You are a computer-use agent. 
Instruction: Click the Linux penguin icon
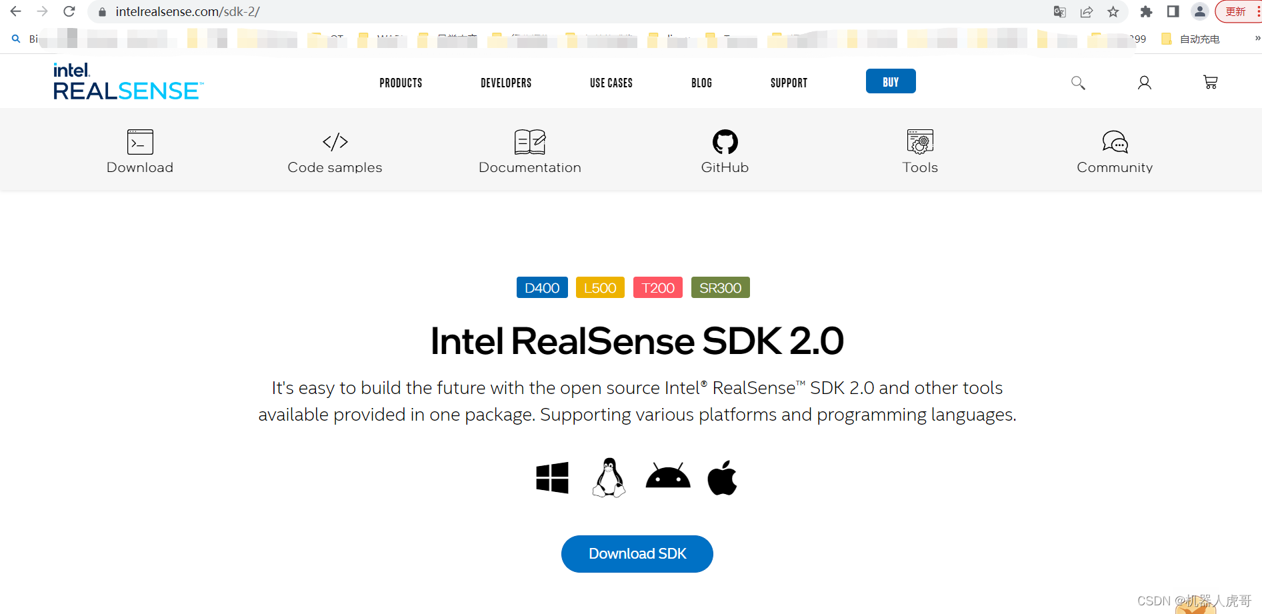[x=609, y=477]
